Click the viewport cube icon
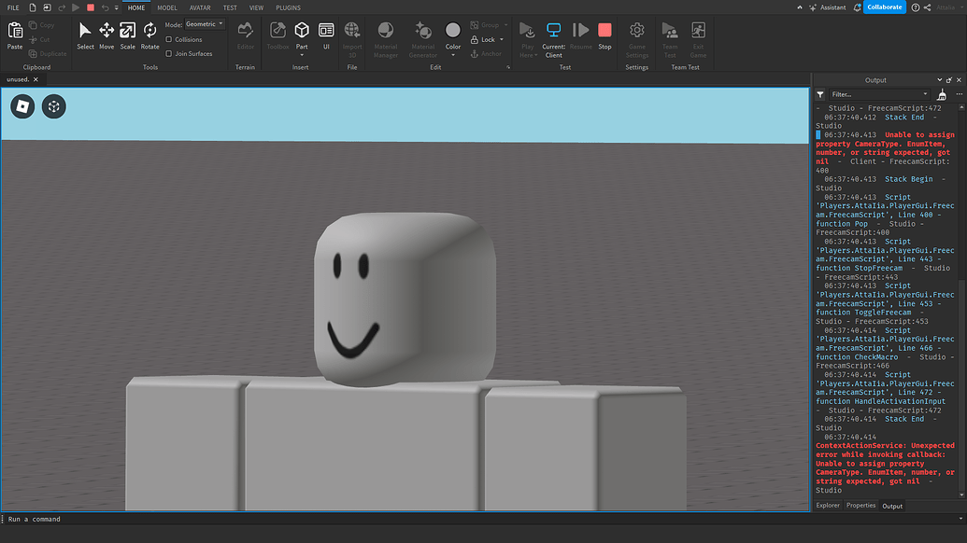967x543 pixels. (x=53, y=106)
